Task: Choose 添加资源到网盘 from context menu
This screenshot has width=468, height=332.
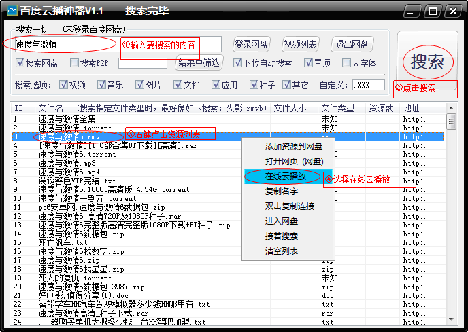Action: [288, 147]
